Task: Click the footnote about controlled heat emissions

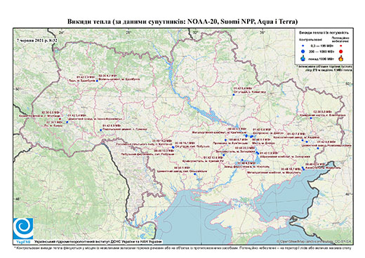Action: (182, 247)
